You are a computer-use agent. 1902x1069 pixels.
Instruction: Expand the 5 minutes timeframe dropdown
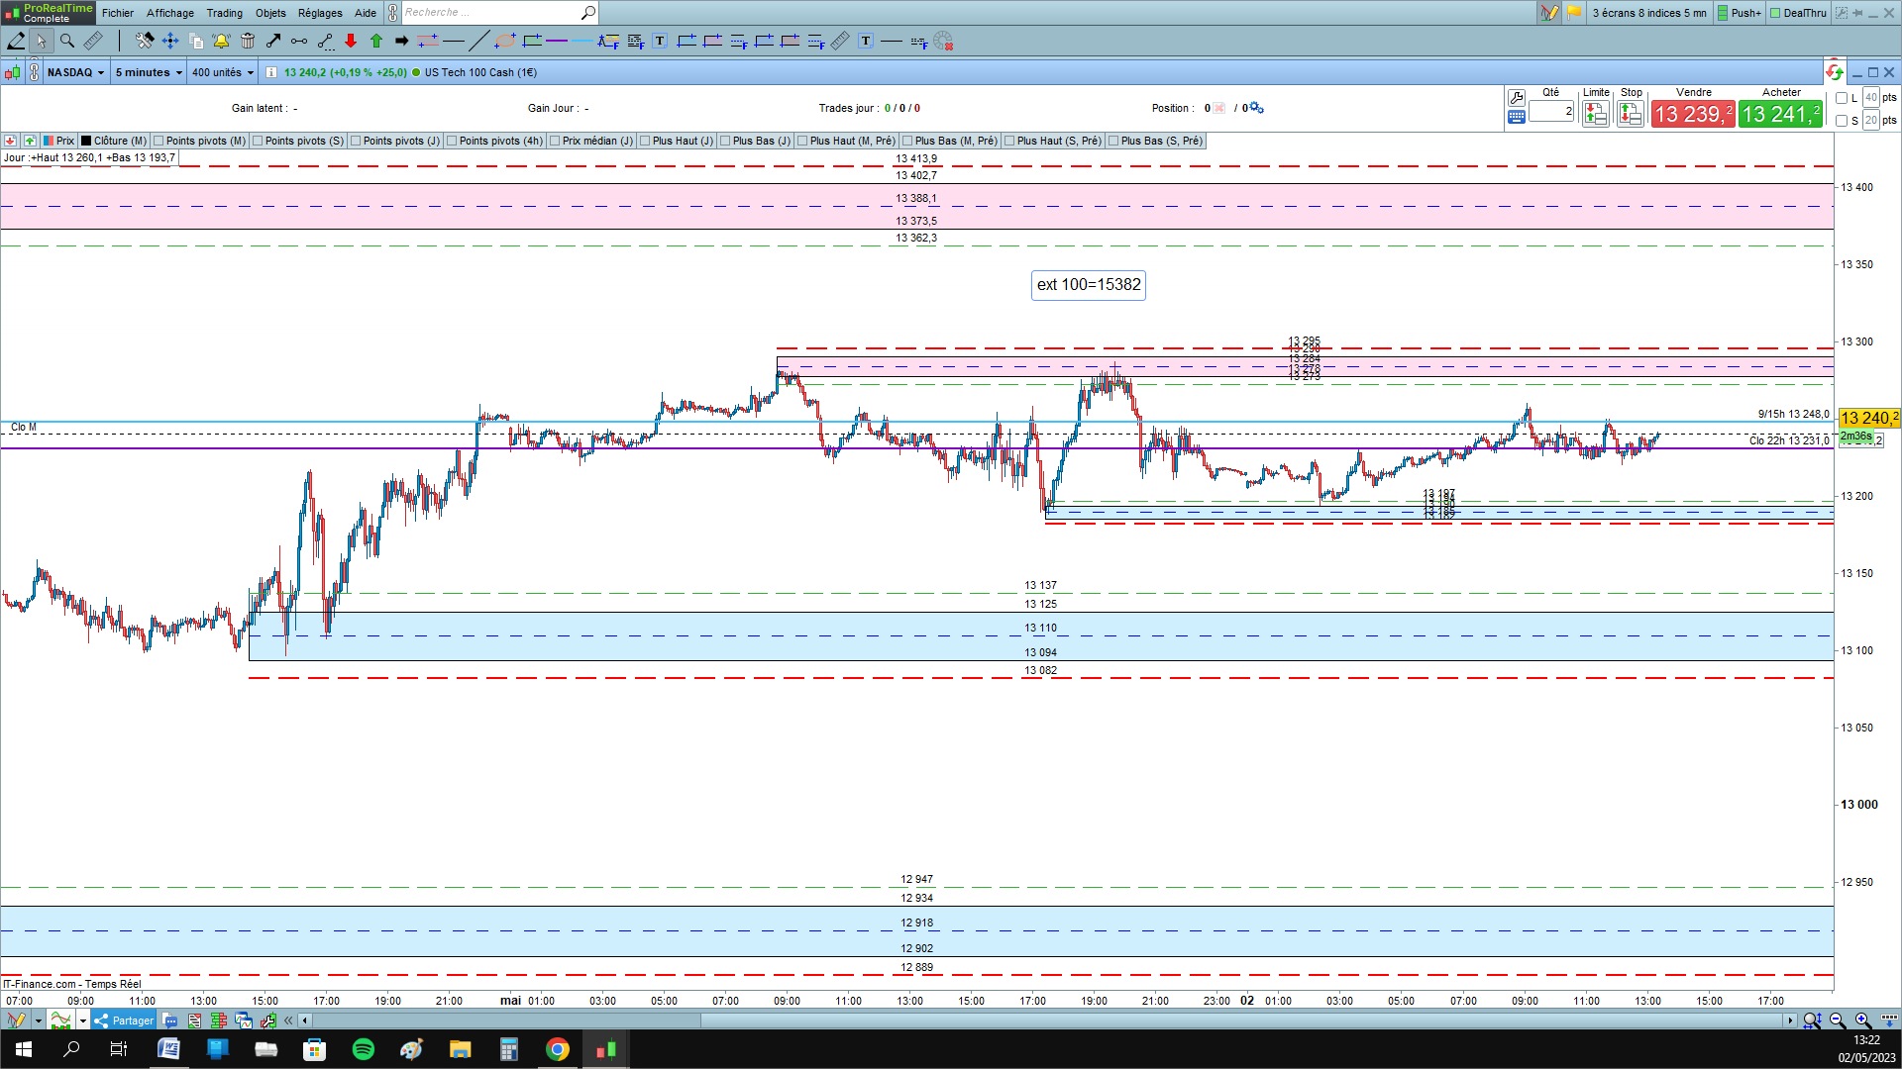149,72
